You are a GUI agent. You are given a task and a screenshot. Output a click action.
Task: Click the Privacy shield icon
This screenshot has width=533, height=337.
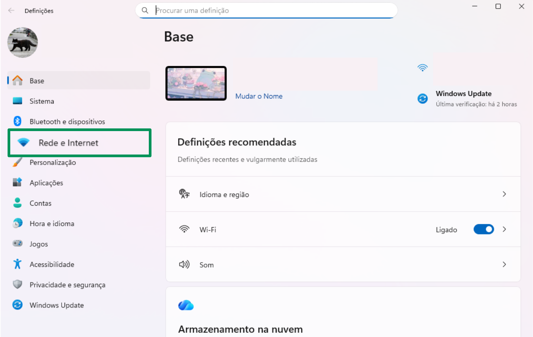(17, 284)
